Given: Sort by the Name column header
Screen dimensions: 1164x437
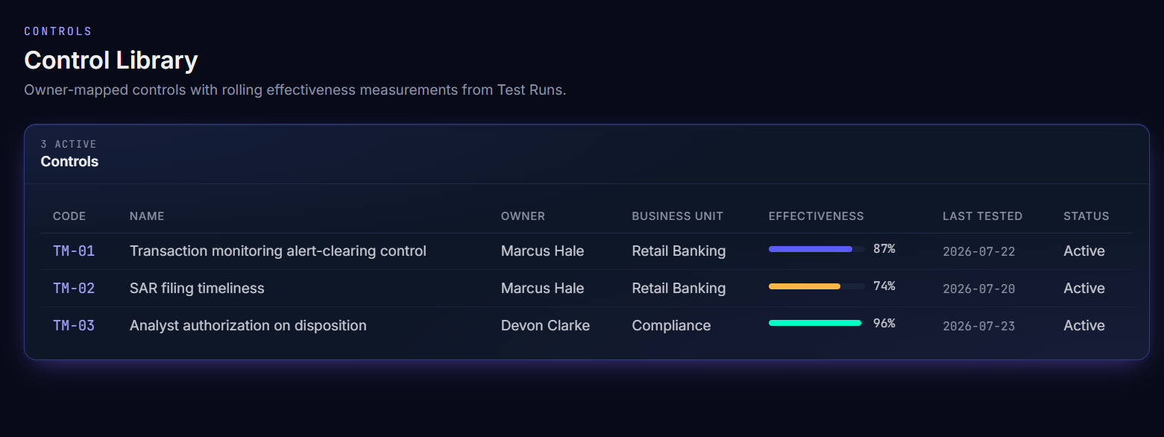Looking at the screenshot, I should click(147, 216).
